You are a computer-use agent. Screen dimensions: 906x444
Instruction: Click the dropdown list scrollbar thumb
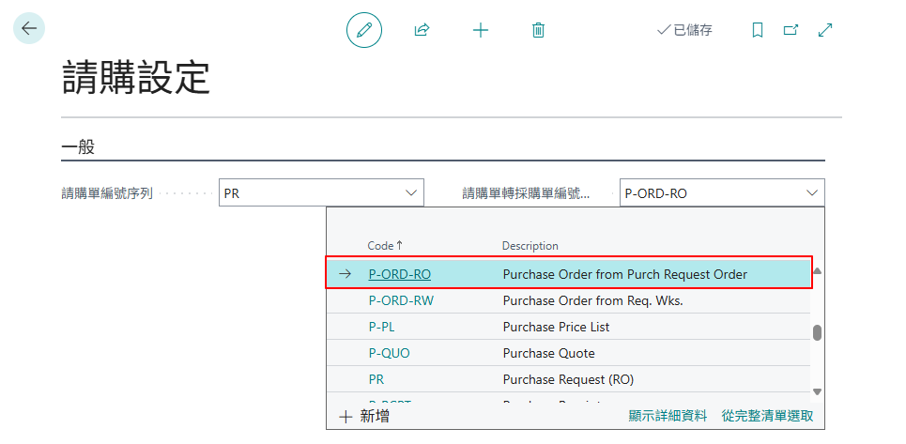817,332
